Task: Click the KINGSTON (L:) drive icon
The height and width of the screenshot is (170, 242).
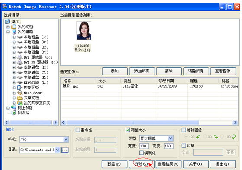Action: 20,82
